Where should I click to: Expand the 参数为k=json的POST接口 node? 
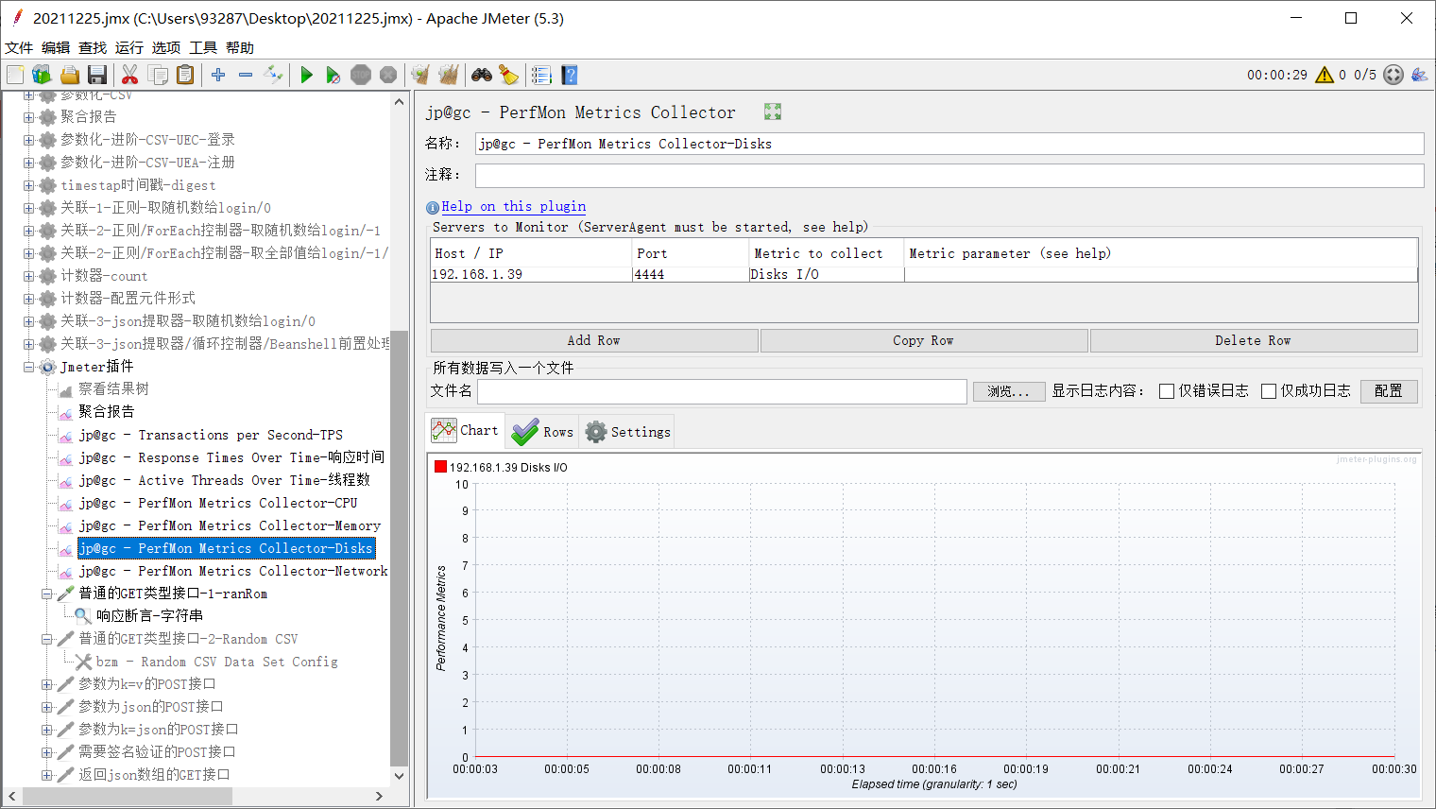click(46, 730)
